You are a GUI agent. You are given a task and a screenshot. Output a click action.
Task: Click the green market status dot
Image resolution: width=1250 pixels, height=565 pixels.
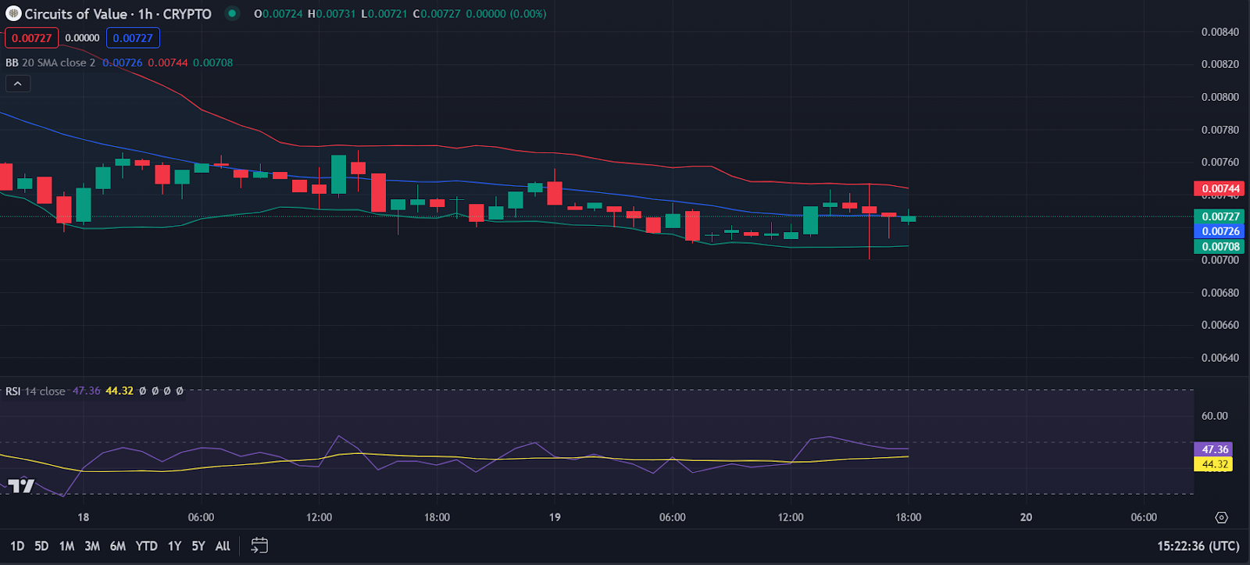[x=232, y=13]
